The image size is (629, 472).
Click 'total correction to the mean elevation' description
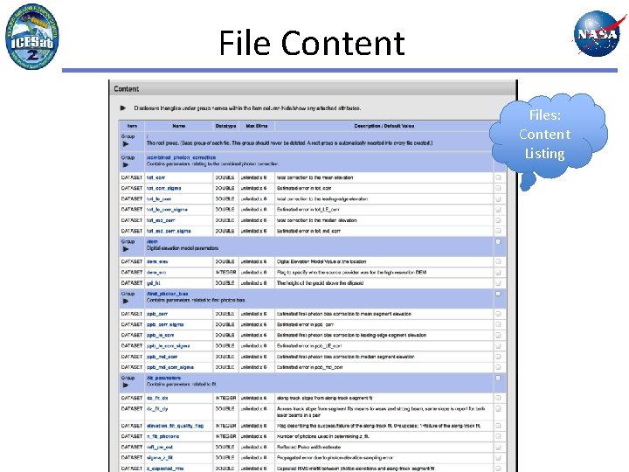pyautogui.click(x=314, y=177)
